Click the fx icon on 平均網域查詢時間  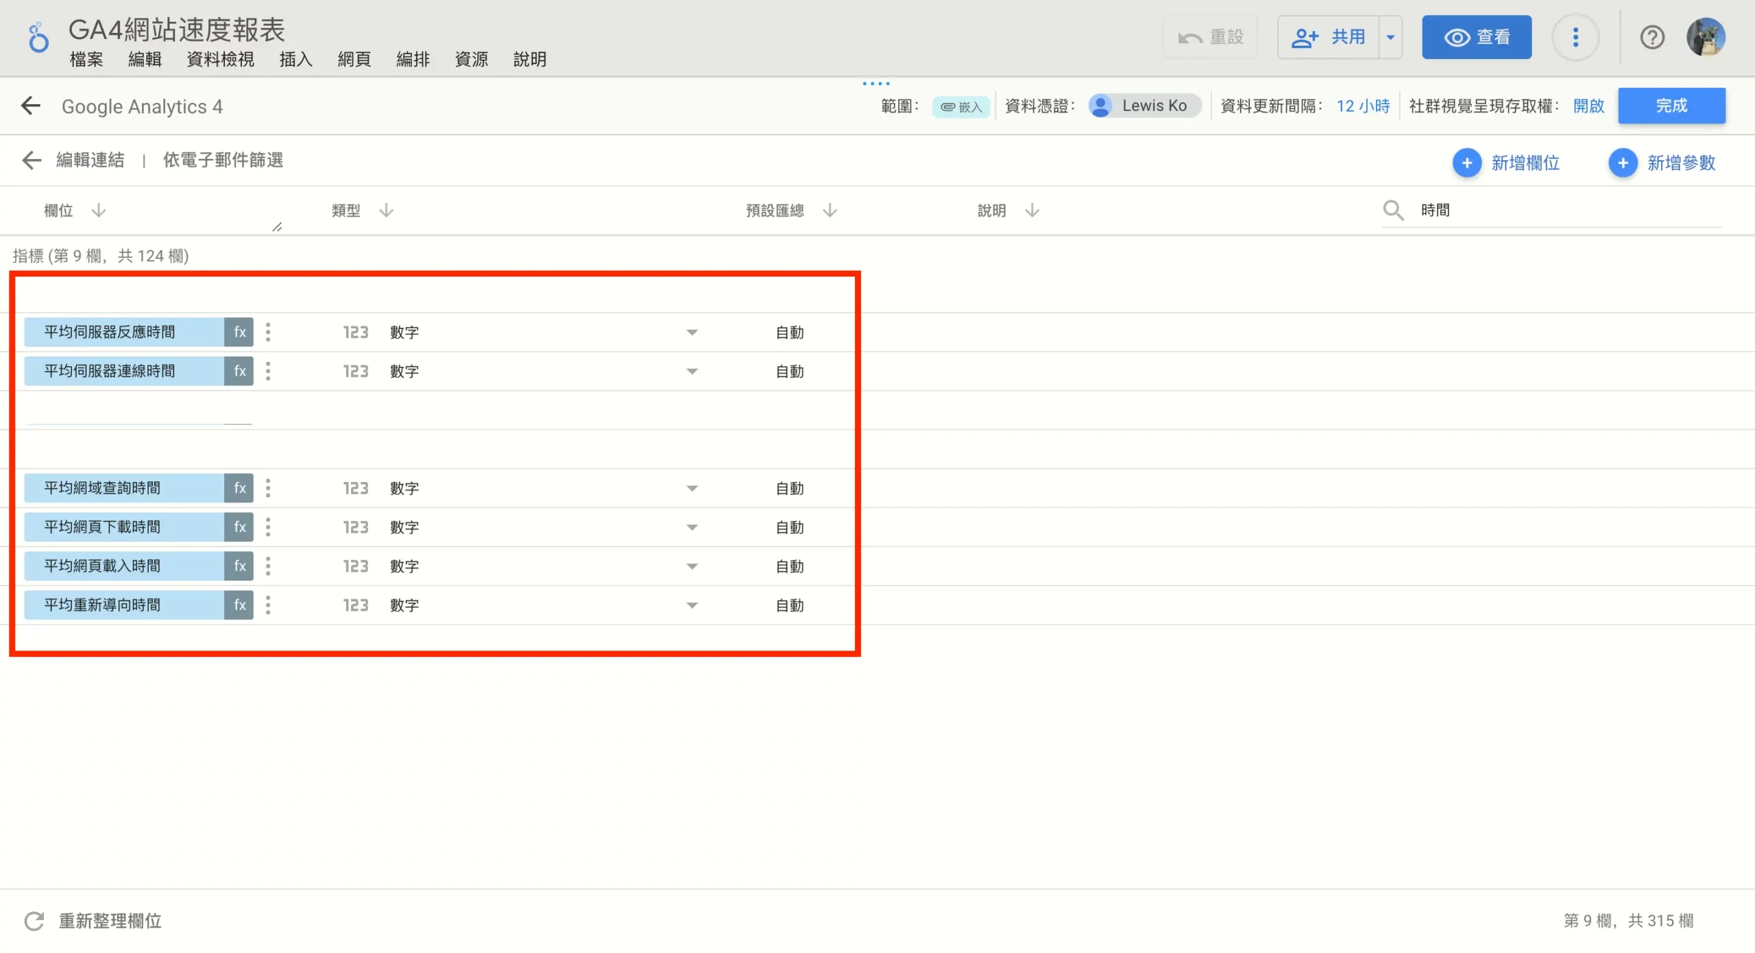[x=241, y=487]
